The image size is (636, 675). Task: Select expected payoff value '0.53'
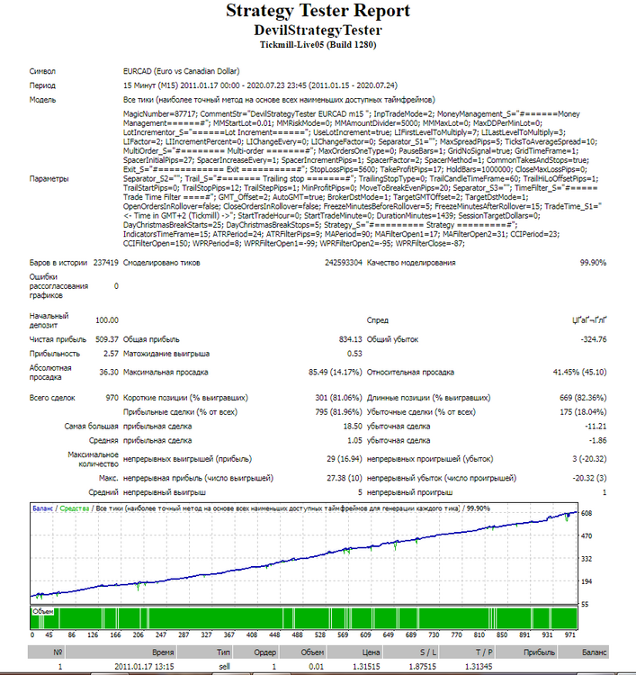coord(354,354)
